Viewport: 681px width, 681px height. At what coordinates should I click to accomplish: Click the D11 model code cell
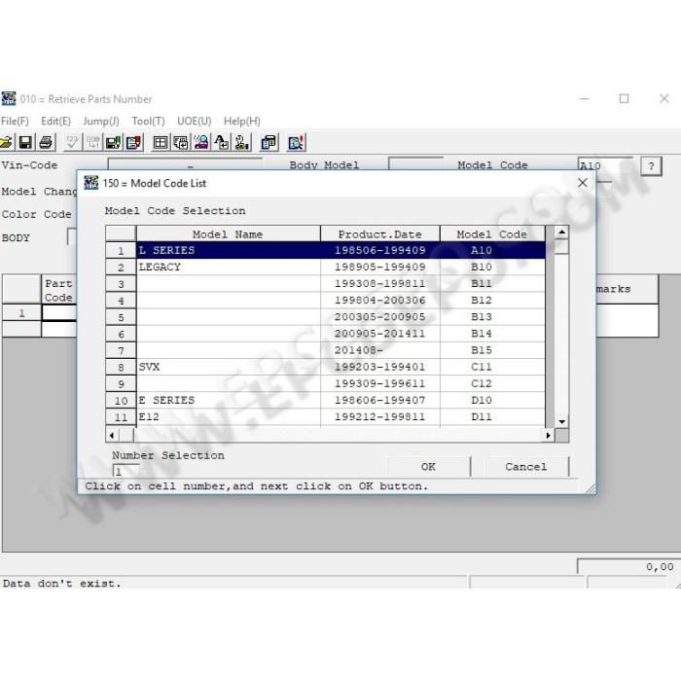coord(492,417)
